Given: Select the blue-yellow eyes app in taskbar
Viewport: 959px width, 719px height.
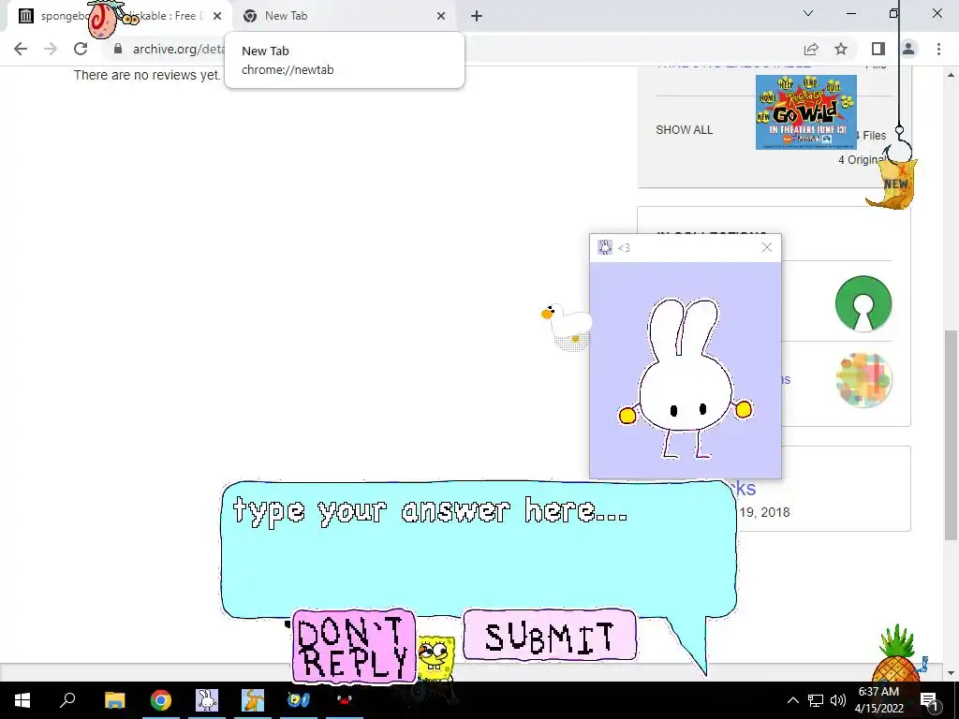Looking at the screenshot, I should [x=299, y=700].
